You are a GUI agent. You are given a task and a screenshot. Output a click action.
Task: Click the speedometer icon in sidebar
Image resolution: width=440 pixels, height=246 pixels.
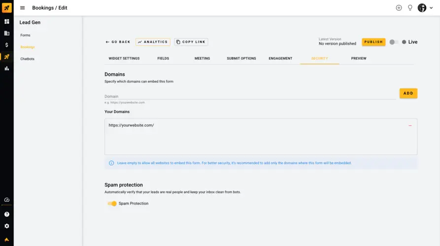point(7,200)
